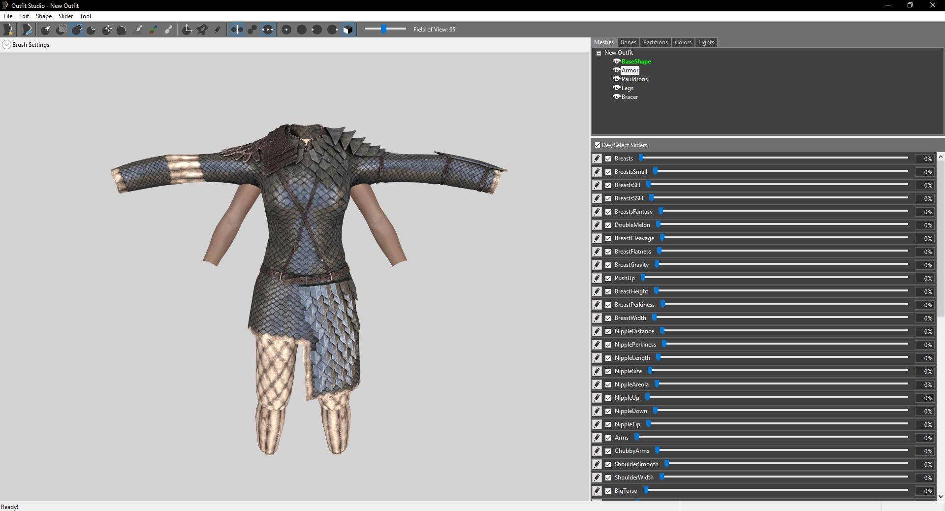Toggle X-Mirror editing mode
Image resolution: width=945 pixels, height=511 pixels.
pos(237,30)
